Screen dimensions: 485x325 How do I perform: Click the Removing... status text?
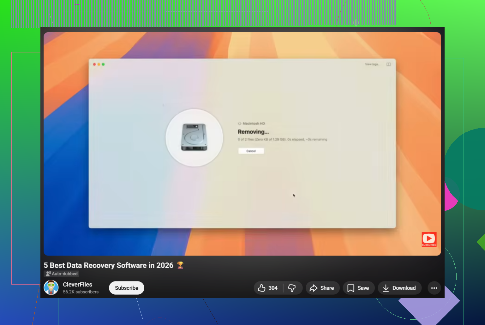click(x=253, y=132)
